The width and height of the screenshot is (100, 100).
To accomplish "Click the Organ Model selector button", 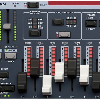I will [35, 33].
